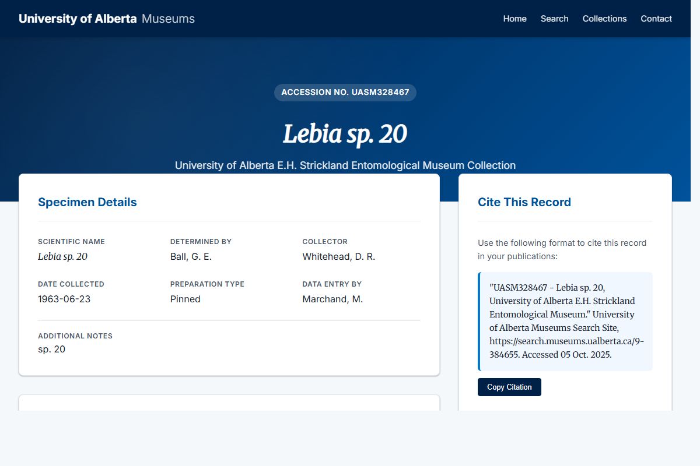Open the Home navigation link
The height and width of the screenshot is (466, 700).
pyautogui.click(x=514, y=19)
